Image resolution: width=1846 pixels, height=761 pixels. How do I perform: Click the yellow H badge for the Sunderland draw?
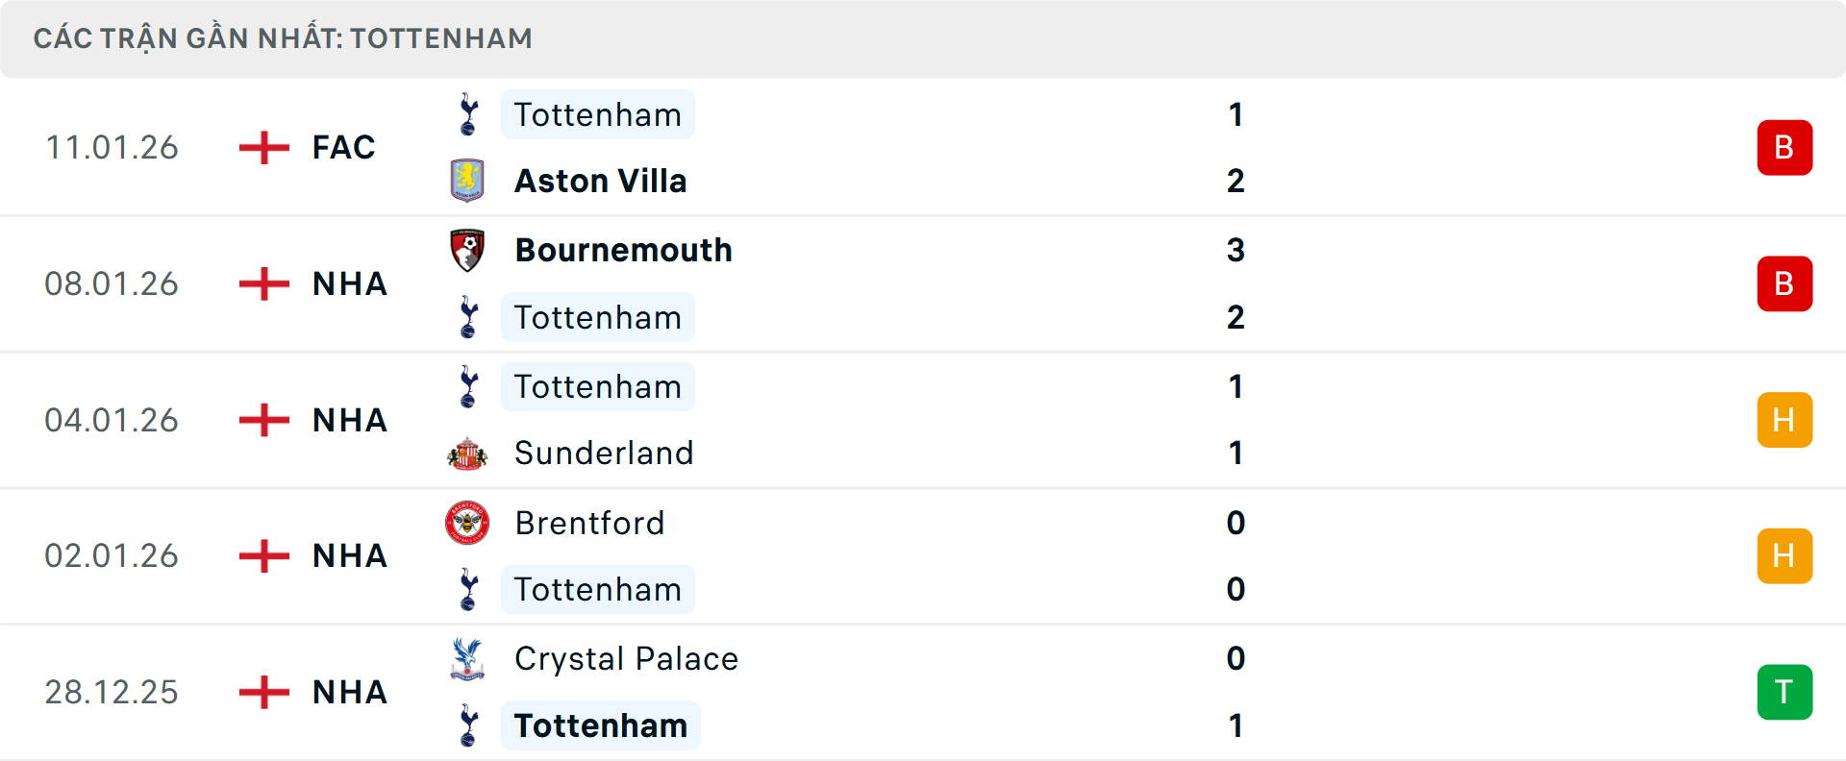(x=1784, y=420)
